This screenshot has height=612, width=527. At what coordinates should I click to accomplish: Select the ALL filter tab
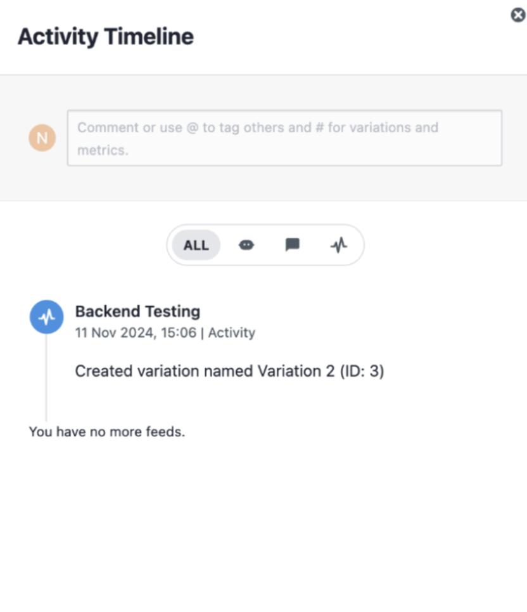196,245
